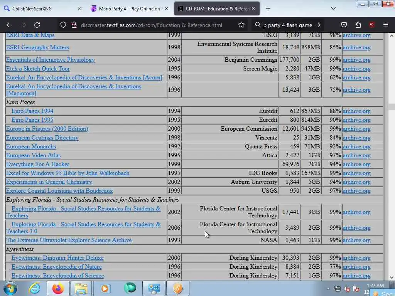
Task: Open a new tab with plus button
Action: coord(268,9)
